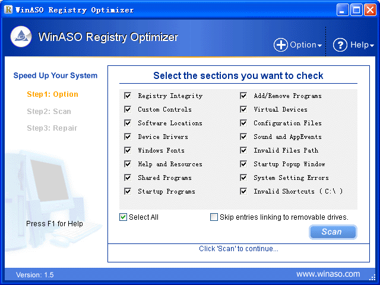380x285 pixels.
Task: Uncheck Help and Resources checkbox
Action: pos(128,164)
